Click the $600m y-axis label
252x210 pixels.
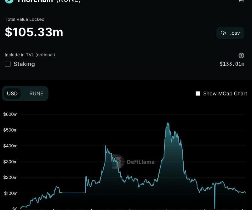point(10,114)
